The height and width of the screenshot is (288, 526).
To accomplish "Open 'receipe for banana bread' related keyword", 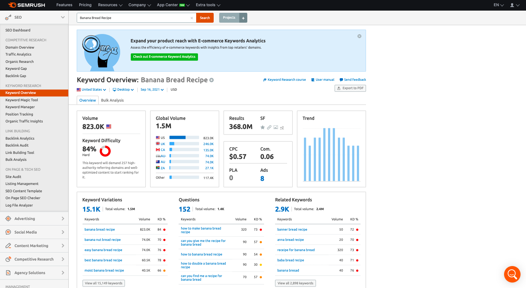I will pyautogui.click(x=296, y=250).
